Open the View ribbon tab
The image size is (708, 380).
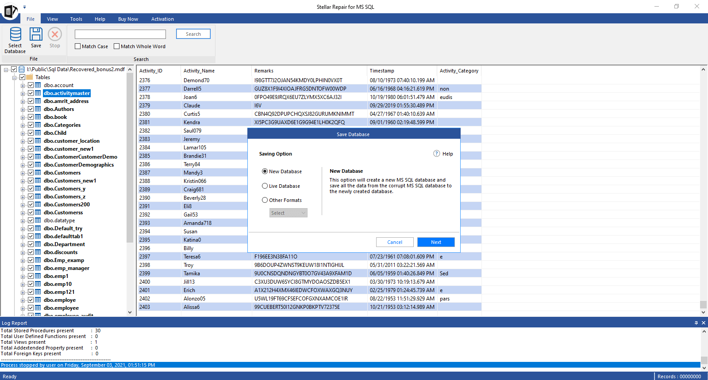[52, 19]
